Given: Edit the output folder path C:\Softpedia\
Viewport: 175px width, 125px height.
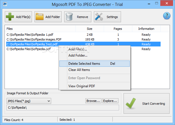Looking at the screenshot, I should point(63,108).
